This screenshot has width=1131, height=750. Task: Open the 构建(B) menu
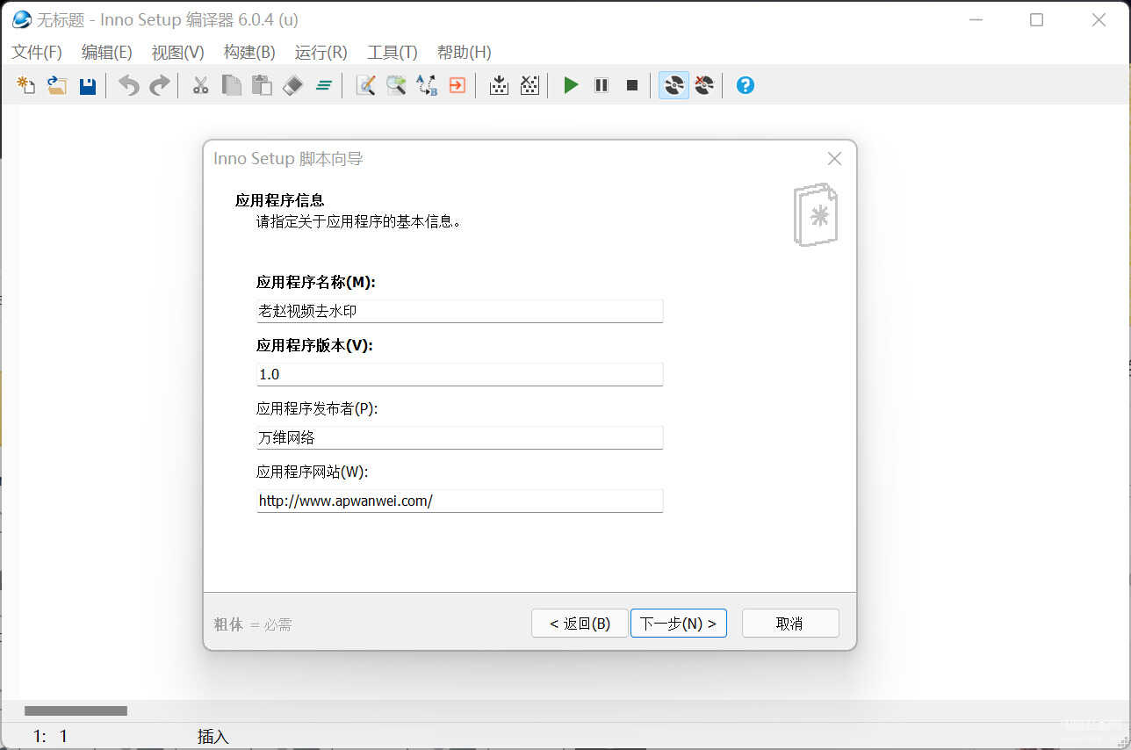249,52
